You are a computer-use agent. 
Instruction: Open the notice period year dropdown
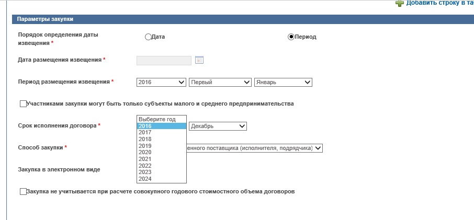(x=161, y=82)
